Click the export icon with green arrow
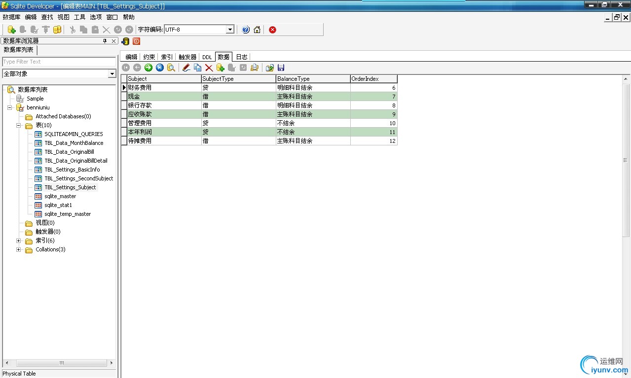This screenshot has height=378, width=631. [270, 68]
